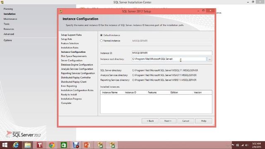Launch Internet Explorer from taskbar
This screenshot has height=149, width=265.
pos(16,145)
